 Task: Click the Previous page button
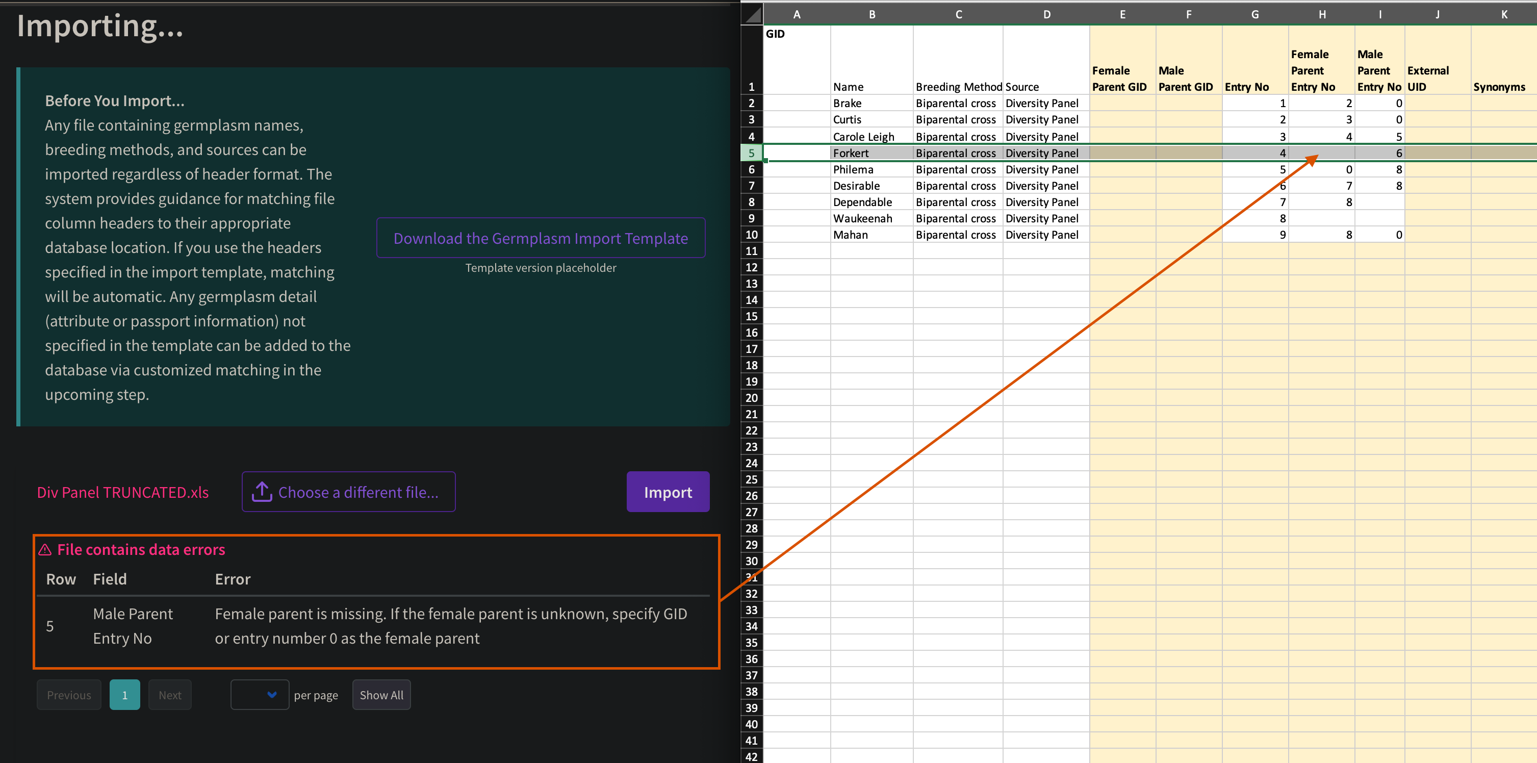click(x=69, y=694)
